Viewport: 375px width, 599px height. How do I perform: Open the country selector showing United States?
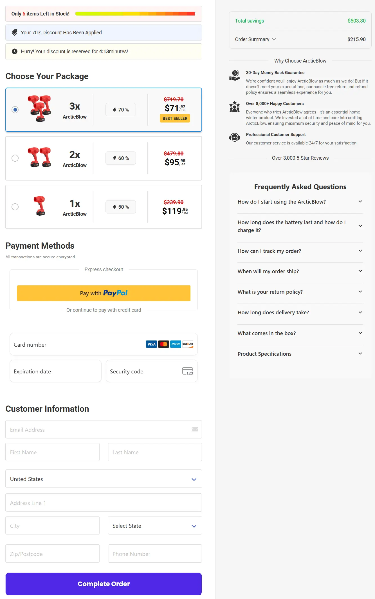[x=104, y=479]
